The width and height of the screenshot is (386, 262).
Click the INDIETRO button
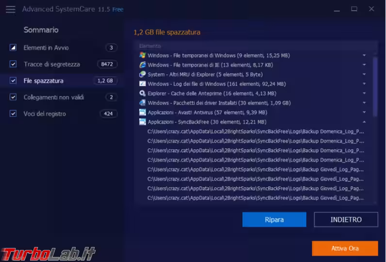[346, 219]
